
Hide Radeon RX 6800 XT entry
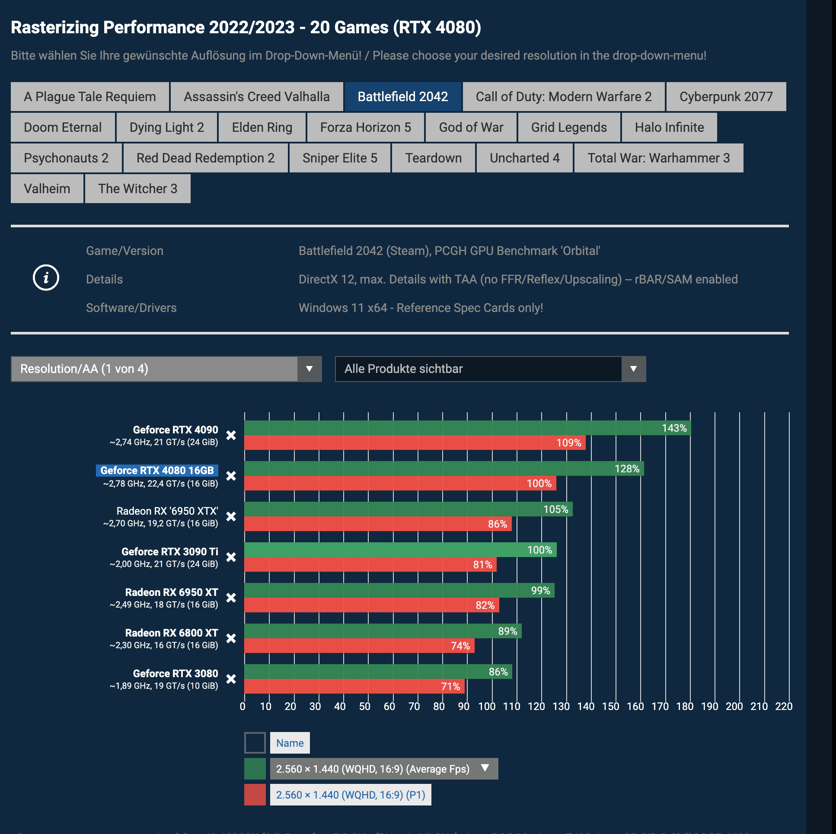click(x=231, y=639)
